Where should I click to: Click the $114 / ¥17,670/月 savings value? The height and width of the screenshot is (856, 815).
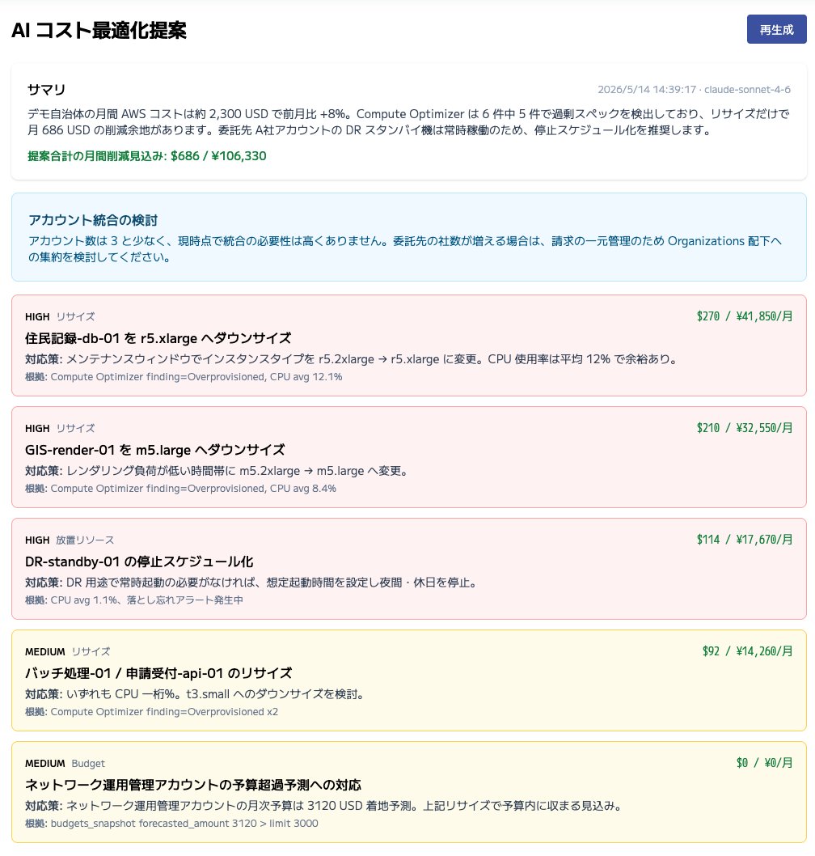[745, 540]
